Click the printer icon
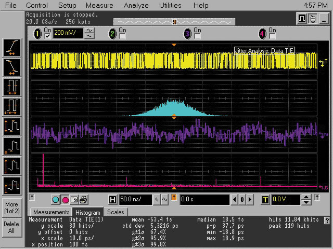 click(83, 200)
